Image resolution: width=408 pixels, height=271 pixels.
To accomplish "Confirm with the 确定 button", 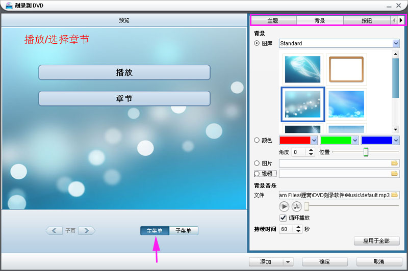I will pyautogui.click(x=324, y=262).
